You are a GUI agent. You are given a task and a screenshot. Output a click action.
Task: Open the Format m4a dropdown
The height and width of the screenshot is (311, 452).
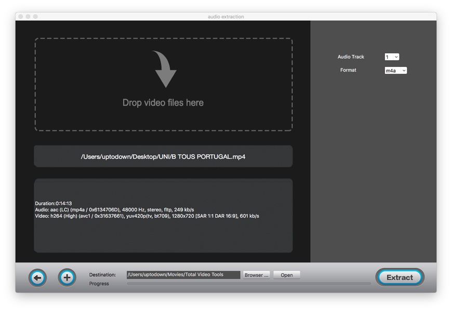click(395, 70)
